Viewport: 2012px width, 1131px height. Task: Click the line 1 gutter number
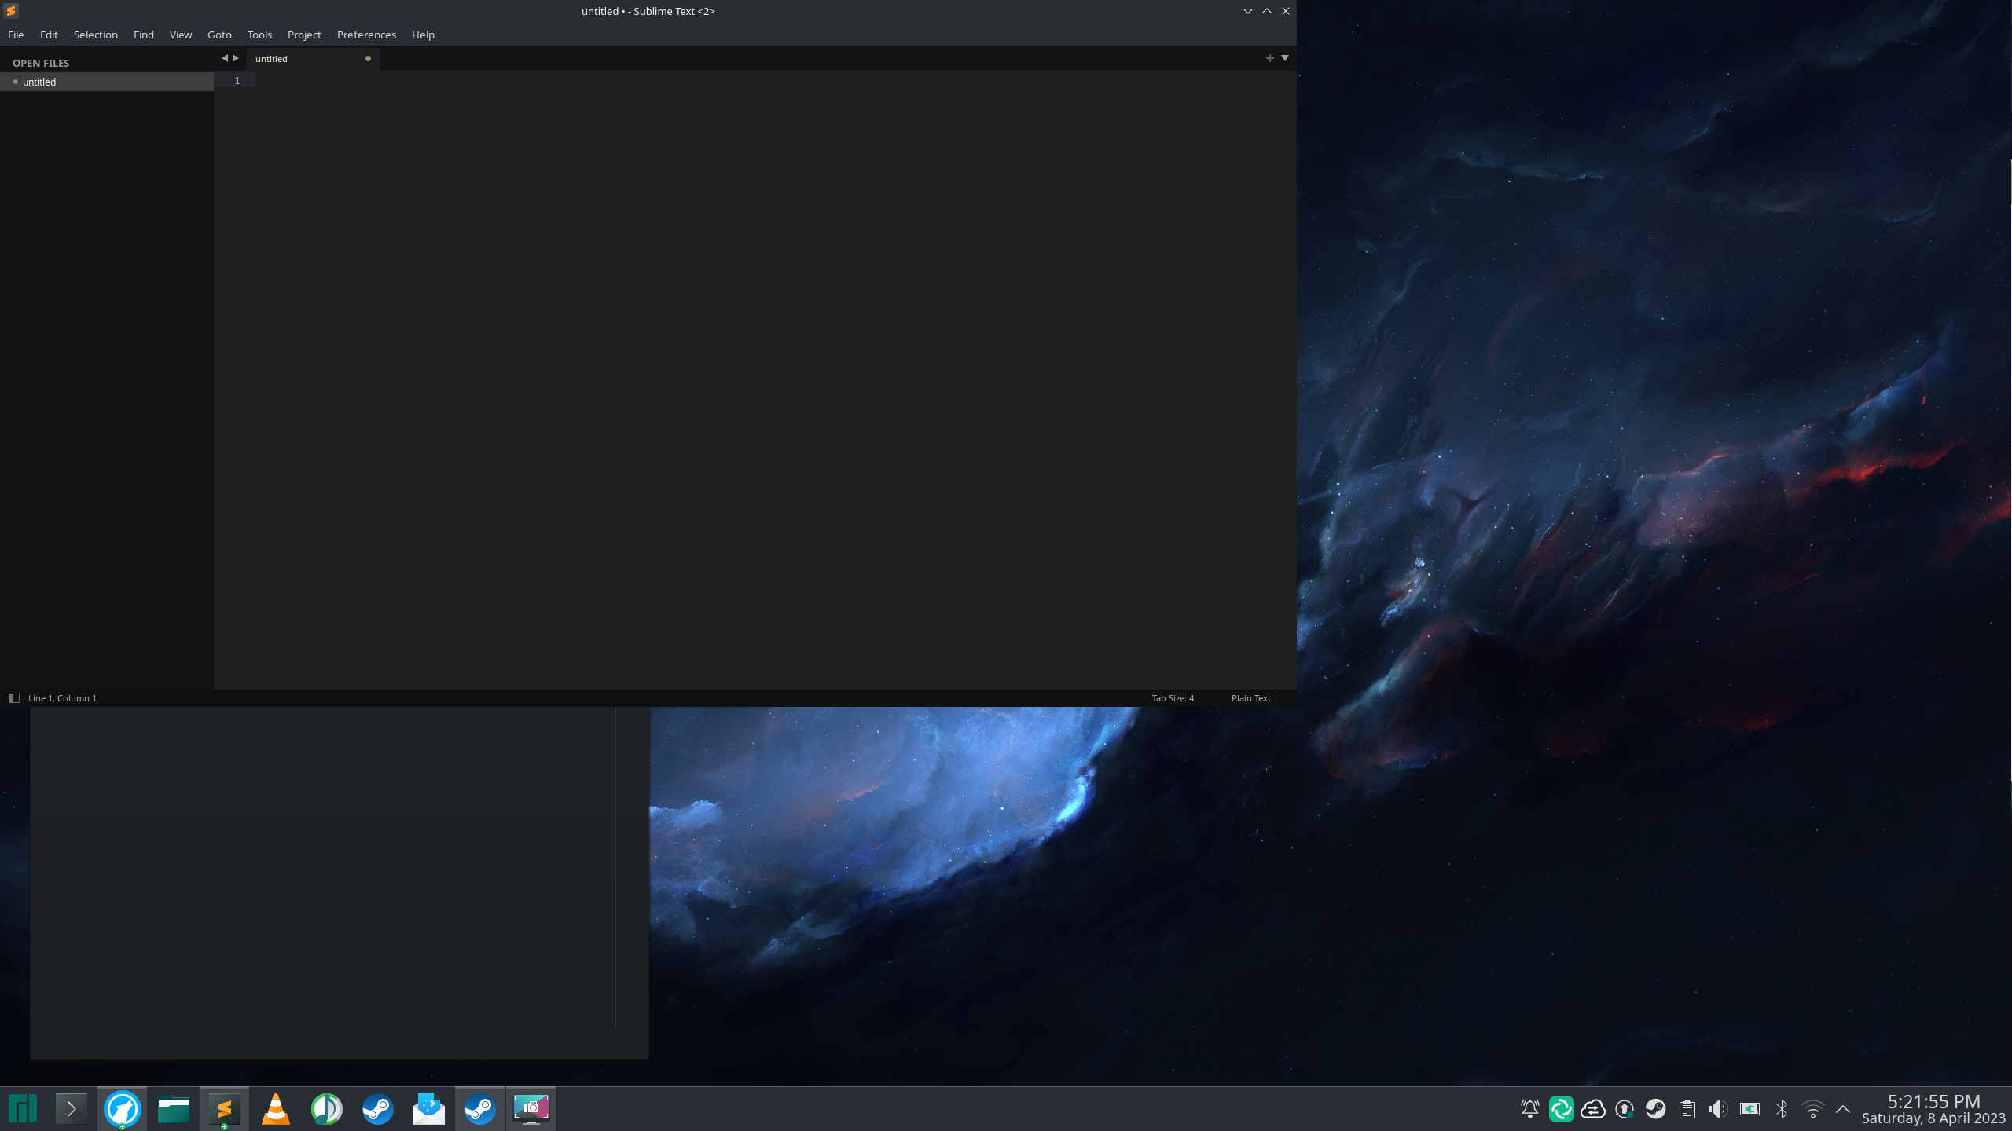[237, 80]
